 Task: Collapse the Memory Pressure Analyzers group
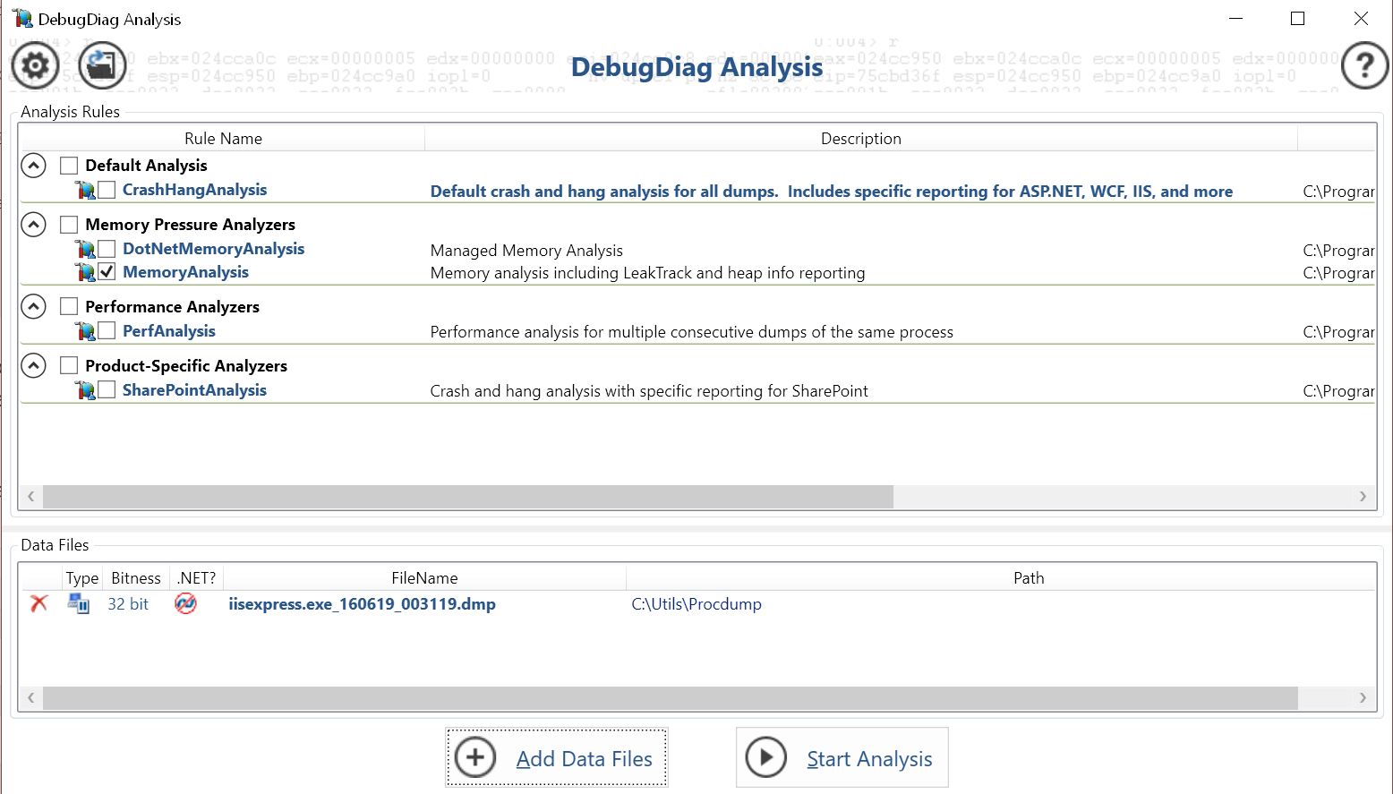point(33,225)
